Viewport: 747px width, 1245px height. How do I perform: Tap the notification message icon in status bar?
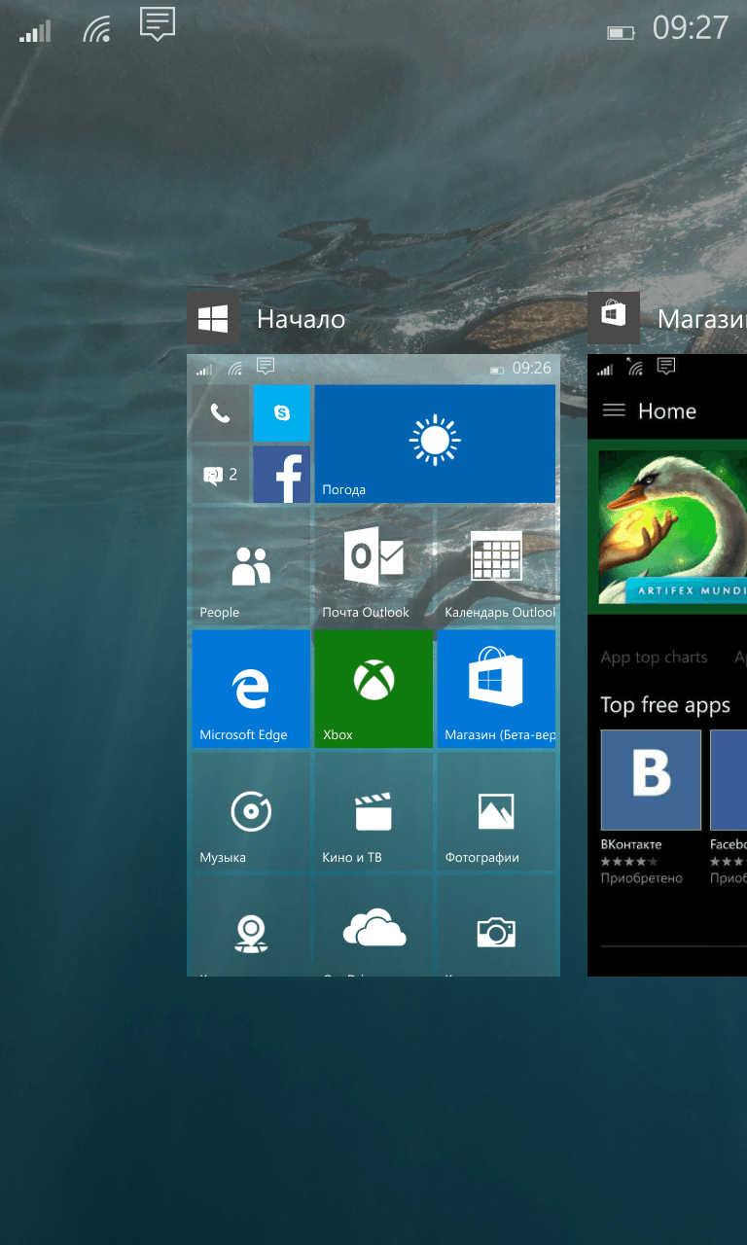coord(158,23)
